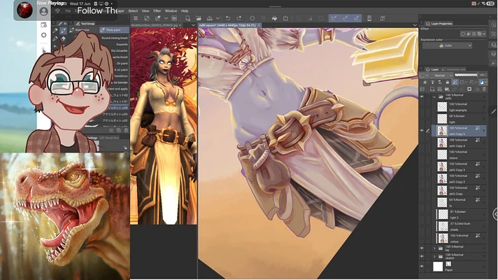Select the brush tool highlighted in tool palette
The image size is (498, 280).
click(x=63, y=31)
